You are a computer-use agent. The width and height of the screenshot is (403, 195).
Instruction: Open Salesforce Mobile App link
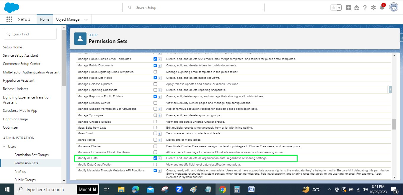pos(20,111)
